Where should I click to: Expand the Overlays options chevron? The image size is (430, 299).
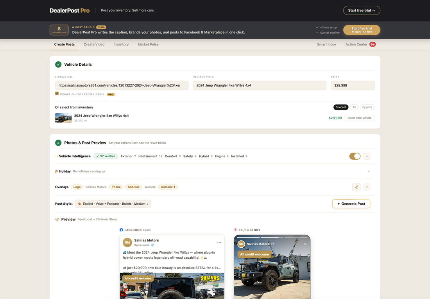367,187
